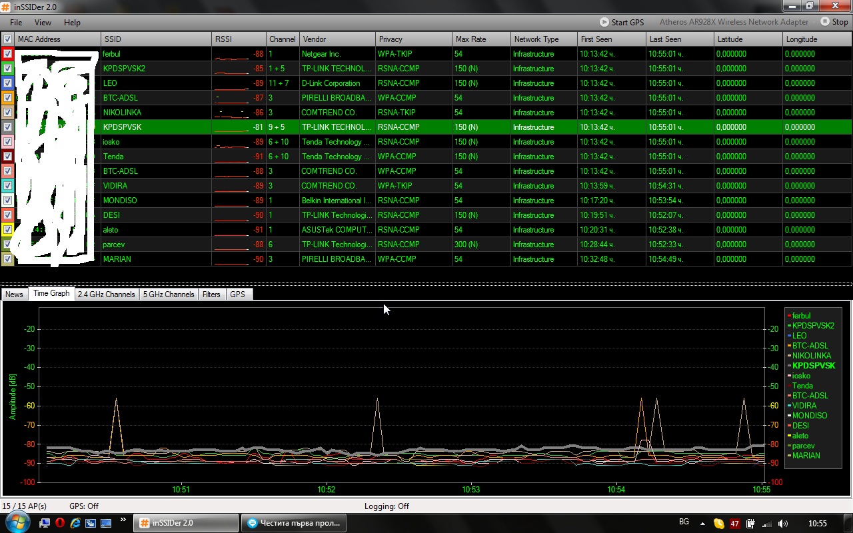853x533 pixels.
Task: Switch to the inSSIDer 2.0 taskbar button
Action: pos(186,523)
